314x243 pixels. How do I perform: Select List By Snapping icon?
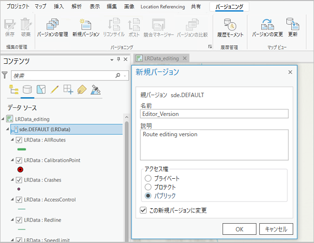(x=68, y=89)
